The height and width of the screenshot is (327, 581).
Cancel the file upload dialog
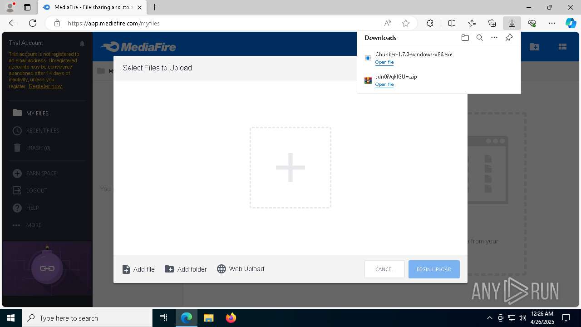(x=384, y=269)
